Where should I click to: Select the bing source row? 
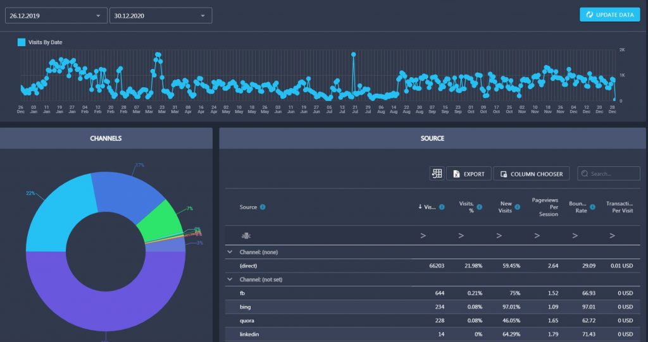433,307
